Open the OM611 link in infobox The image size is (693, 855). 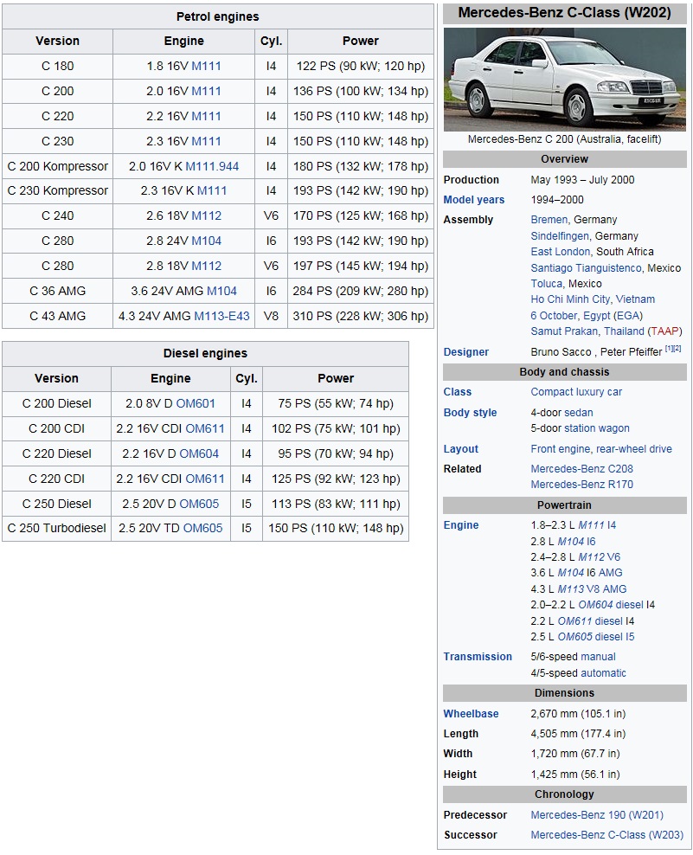pyautogui.click(x=574, y=621)
